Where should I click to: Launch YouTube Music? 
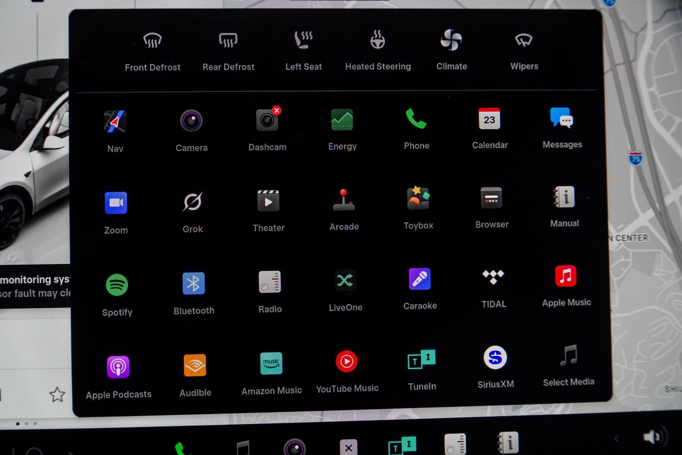pyautogui.click(x=347, y=362)
